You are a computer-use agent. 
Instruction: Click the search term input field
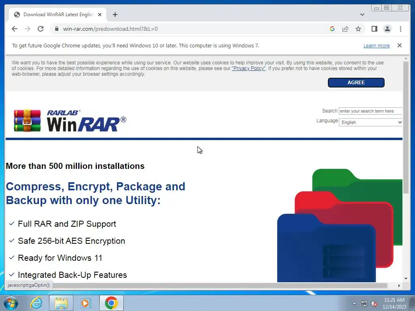(x=370, y=111)
